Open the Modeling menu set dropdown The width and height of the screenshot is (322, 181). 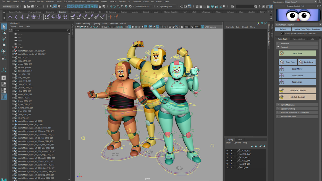11,6
